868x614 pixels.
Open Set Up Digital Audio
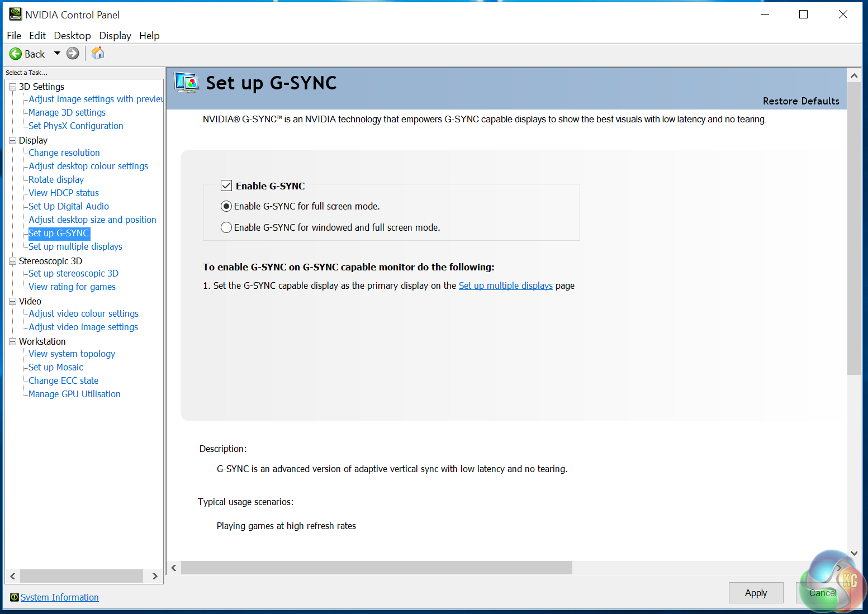(69, 206)
